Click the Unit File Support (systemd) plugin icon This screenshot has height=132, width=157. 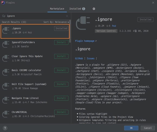tap(6, 86)
